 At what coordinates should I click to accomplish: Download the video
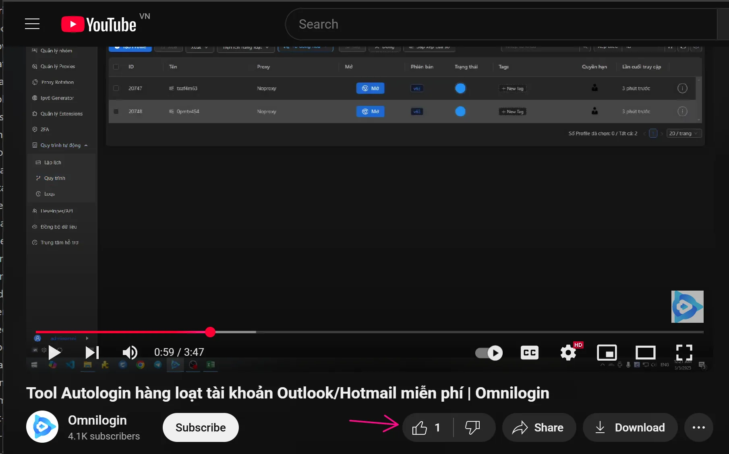coord(630,427)
